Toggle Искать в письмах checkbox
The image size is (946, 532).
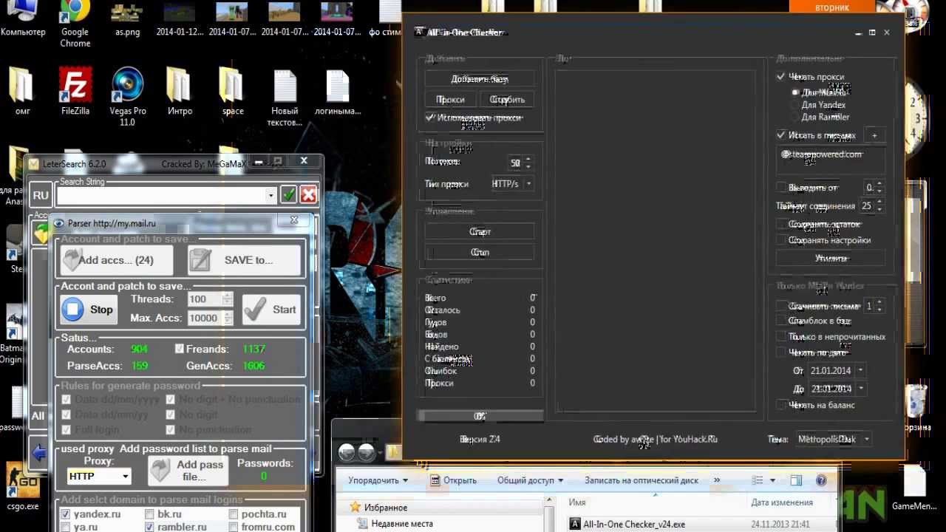(x=780, y=135)
